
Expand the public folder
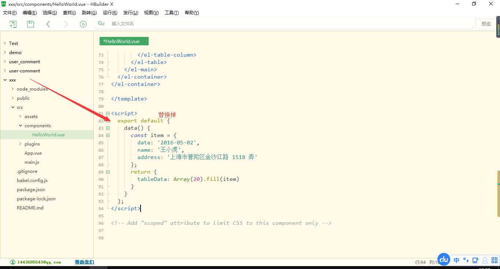click(12, 98)
